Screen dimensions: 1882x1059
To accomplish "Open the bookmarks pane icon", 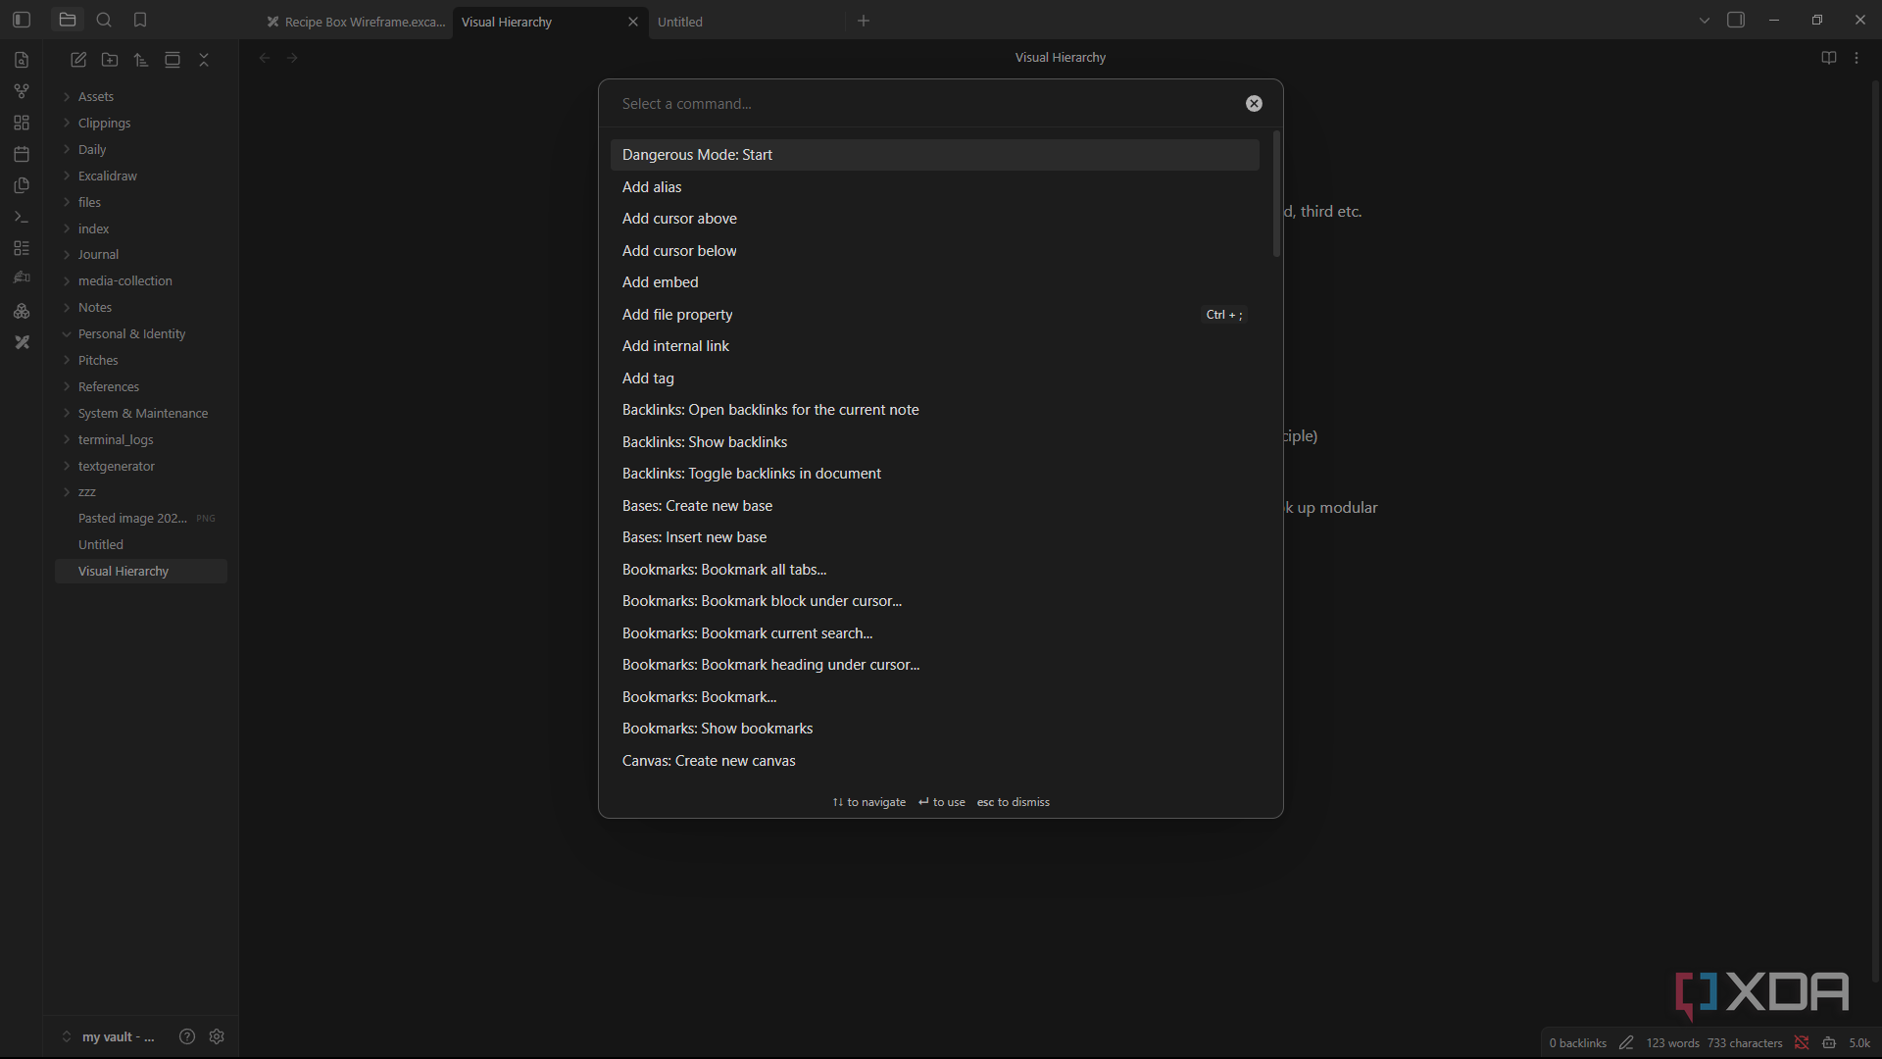I will pos(140,20).
